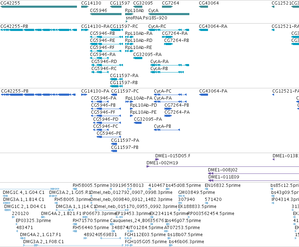Select the DME1-015D05.F clone label

coord(173,156)
